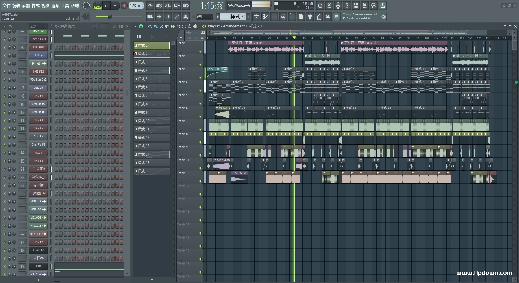Expand the Channel Rack options arrow
This screenshot has width=519, height=283.
[4, 26]
